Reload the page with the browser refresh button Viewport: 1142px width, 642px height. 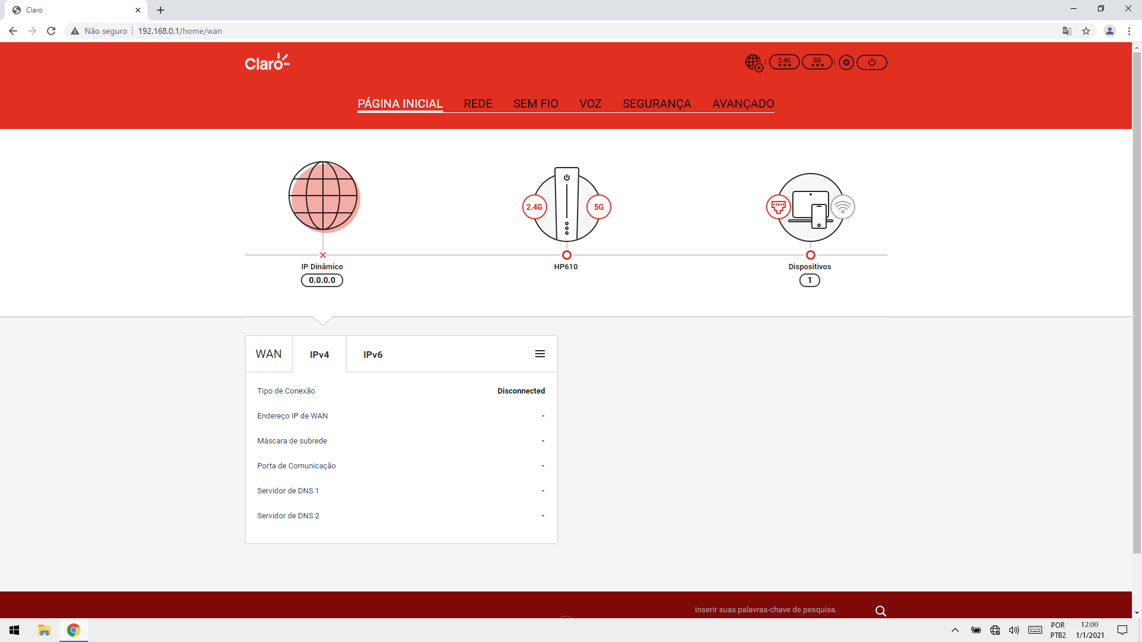[51, 31]
